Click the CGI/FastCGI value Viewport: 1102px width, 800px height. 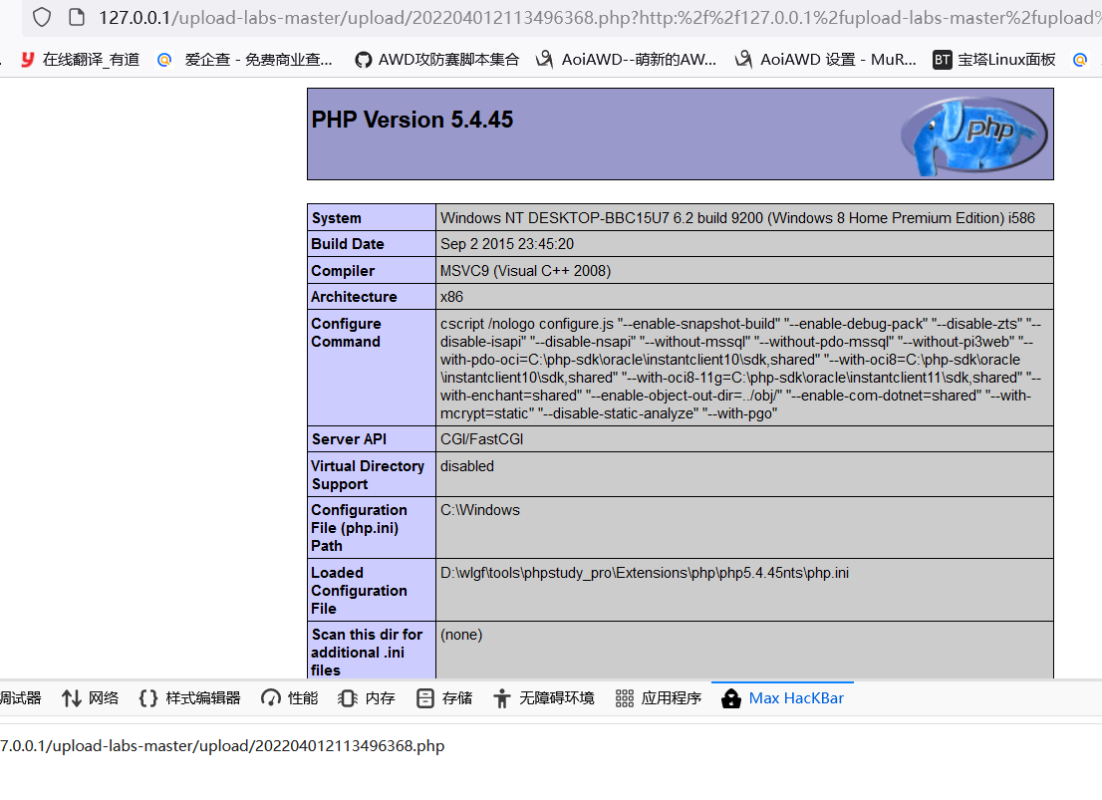coord(481,439)
